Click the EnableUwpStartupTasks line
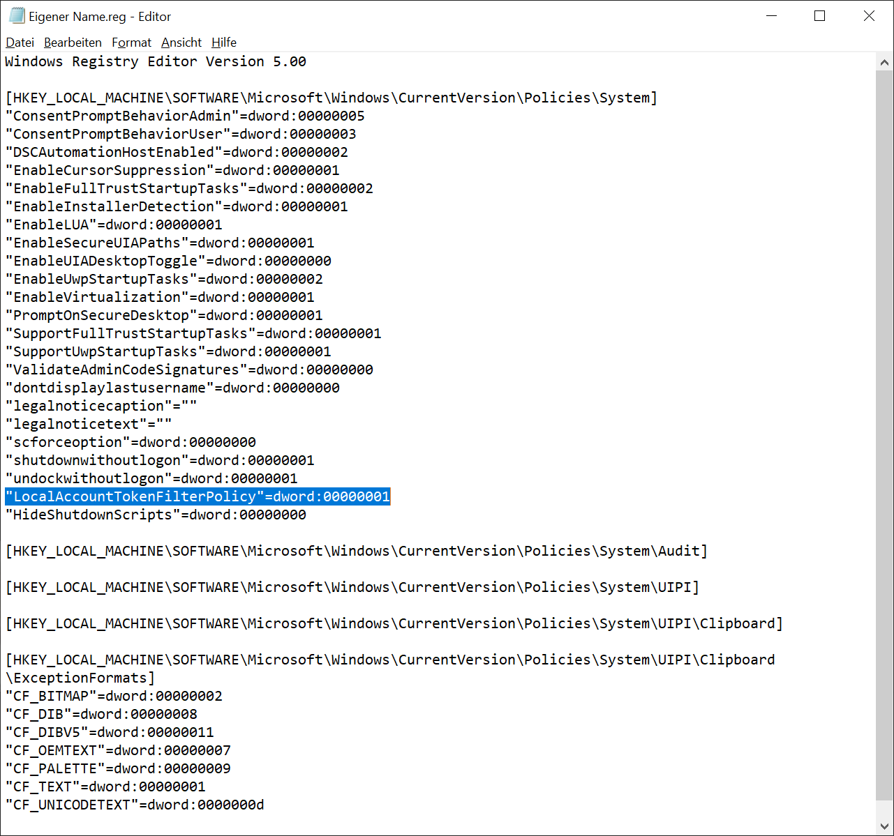 (164, 279)
